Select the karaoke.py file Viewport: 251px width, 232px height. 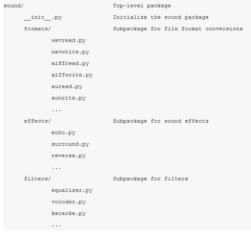pos(68,213)
